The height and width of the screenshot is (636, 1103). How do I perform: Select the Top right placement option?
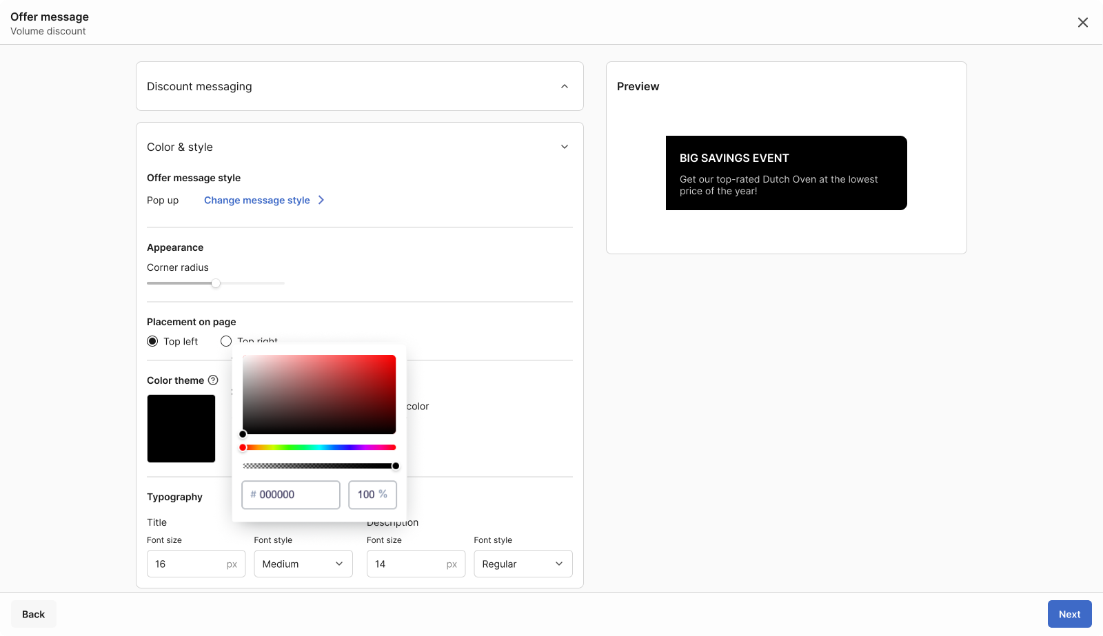pyautogui.click(x=226, y=341)
